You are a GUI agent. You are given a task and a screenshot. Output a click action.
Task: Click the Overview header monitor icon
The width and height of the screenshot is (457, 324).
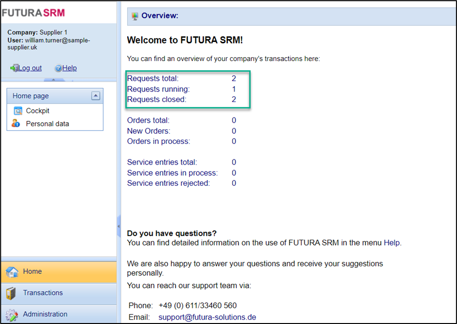pos(135,16)
